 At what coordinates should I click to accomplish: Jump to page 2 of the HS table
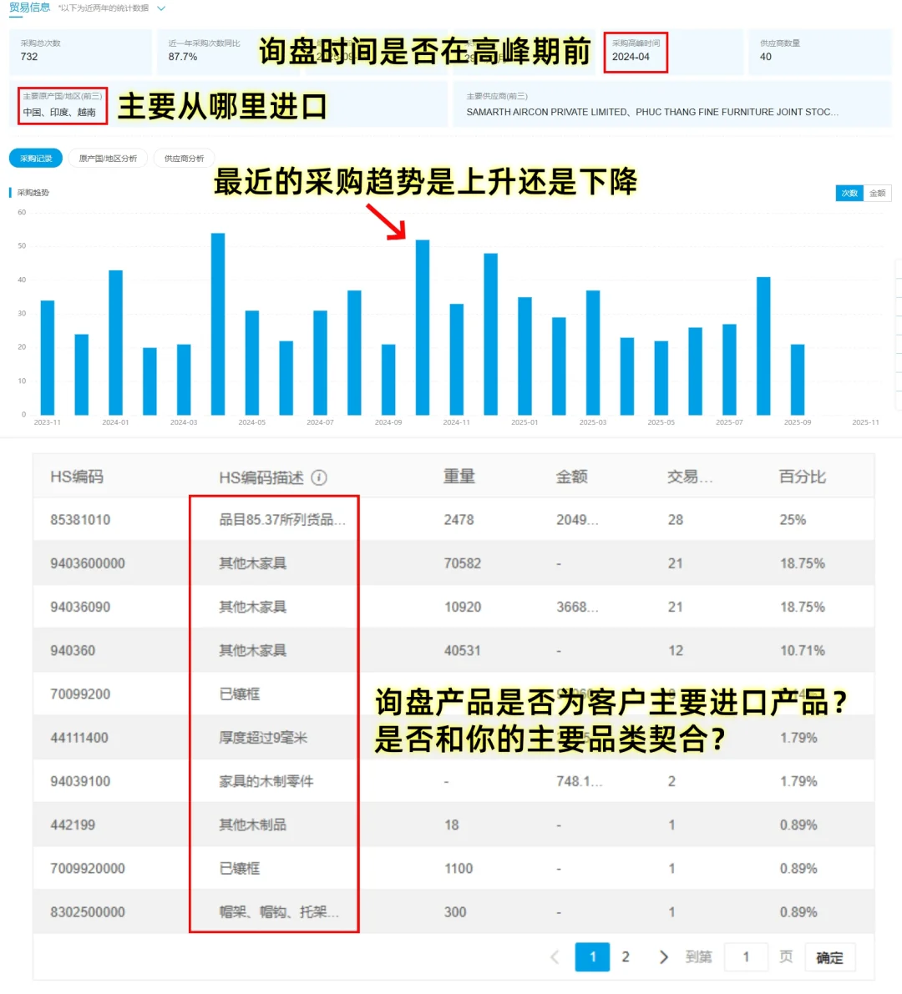coord(626,956)
